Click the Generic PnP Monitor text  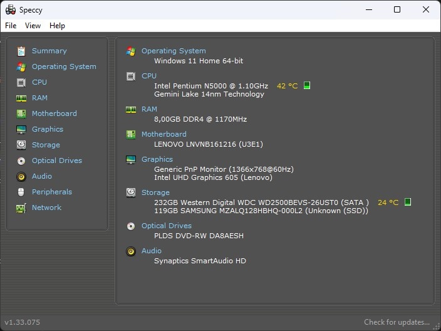tap(224, 169)
